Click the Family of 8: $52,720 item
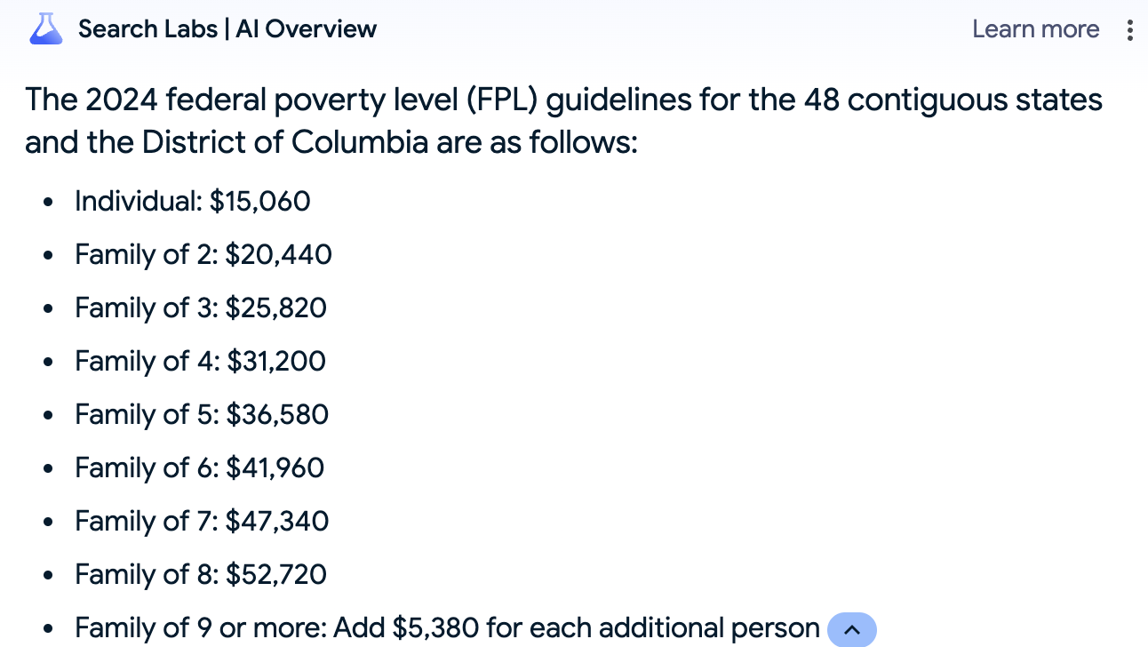 [x=200, y=575]
